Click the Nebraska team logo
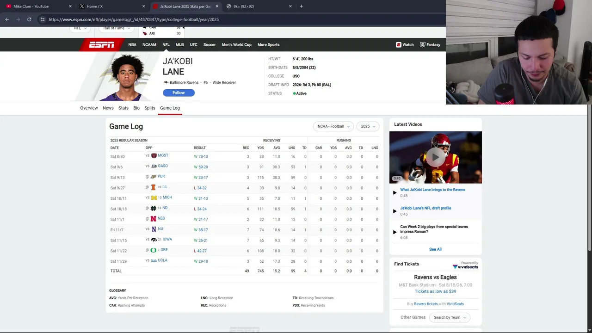 pos(154,219)
